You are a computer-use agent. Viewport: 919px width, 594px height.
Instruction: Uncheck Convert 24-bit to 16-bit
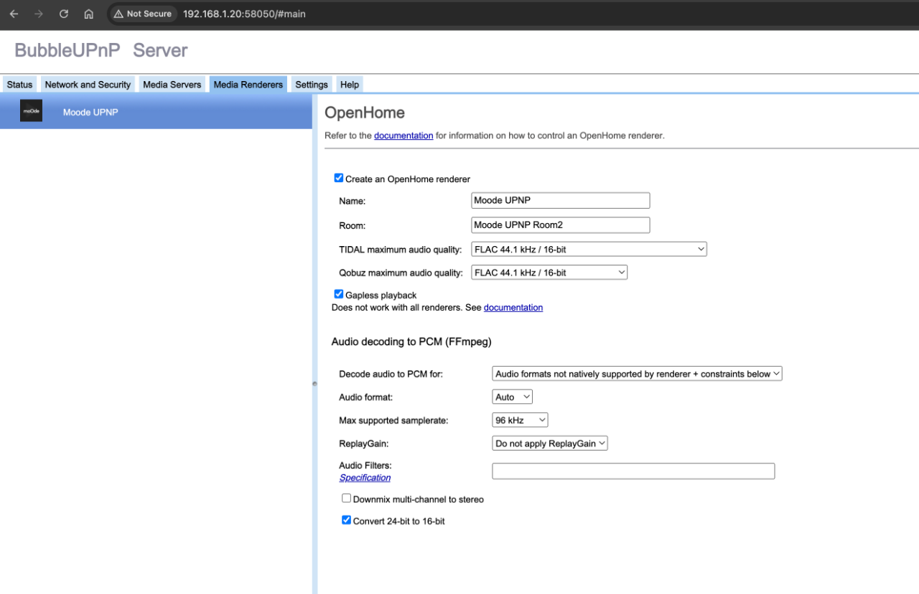click(x=347, y=520)
